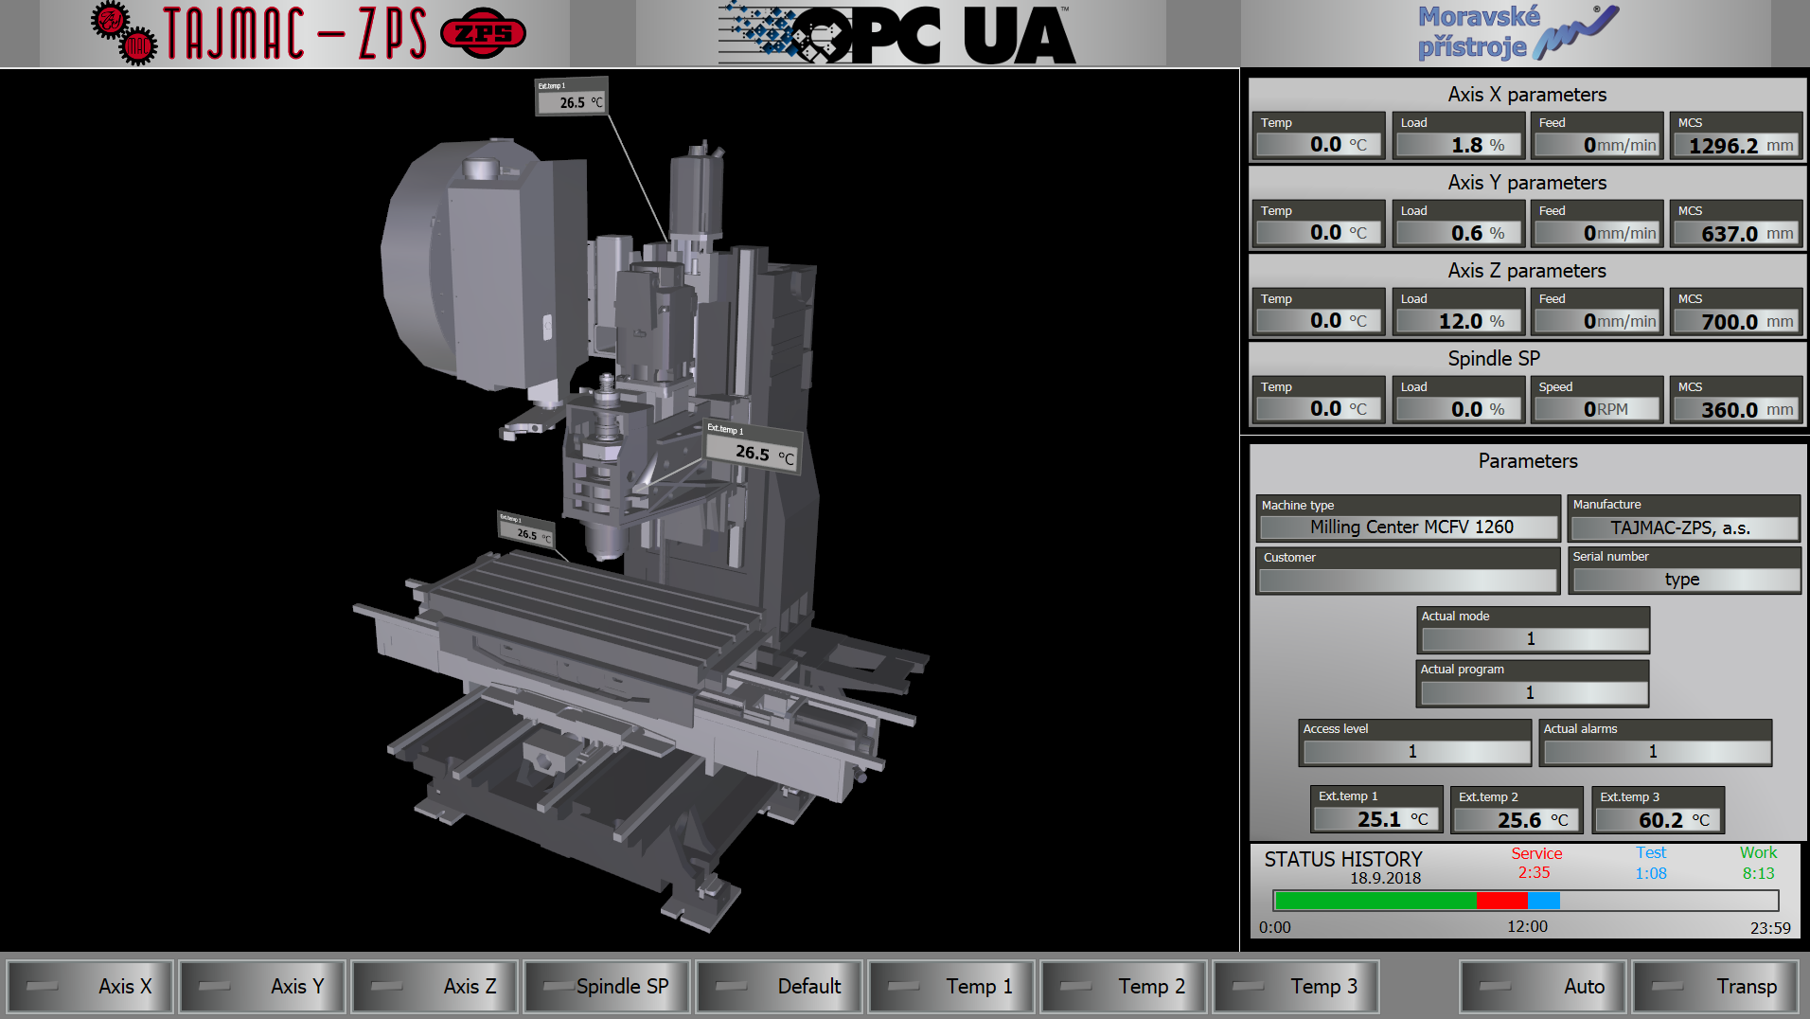
Task: Click the red Service segment in status bar
Action: 1501,900
